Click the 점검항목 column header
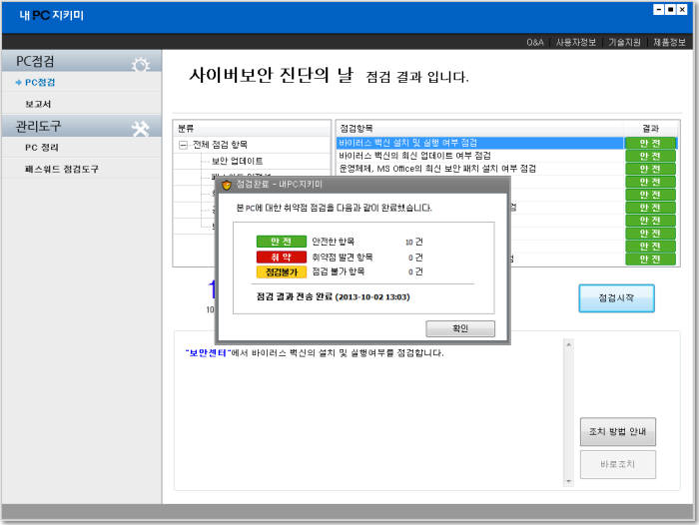Viewport: 699px width, 525px height. pyautogui.click(x=479, y=129)
